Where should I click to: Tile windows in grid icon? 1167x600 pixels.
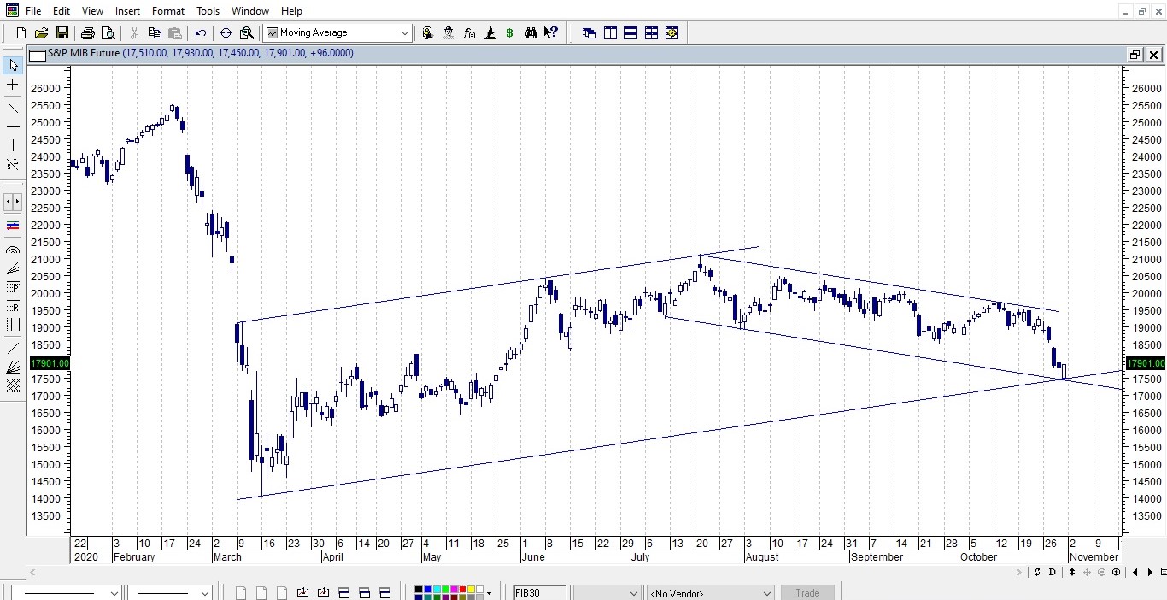[x=651, y=32]
